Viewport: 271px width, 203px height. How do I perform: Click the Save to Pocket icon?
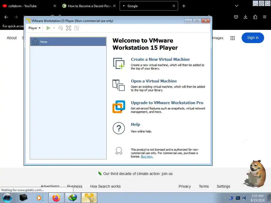236,17
